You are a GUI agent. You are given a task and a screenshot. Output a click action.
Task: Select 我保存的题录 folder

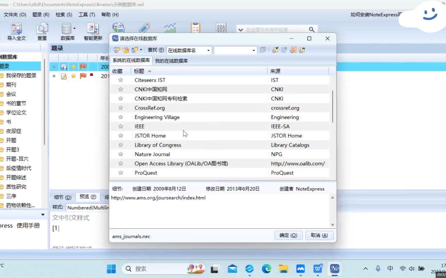coord(21,75)
